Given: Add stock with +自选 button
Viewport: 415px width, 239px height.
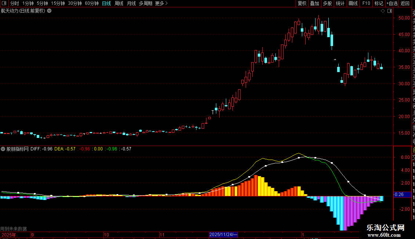Looking at the screenshot, I should pos(392,3).
